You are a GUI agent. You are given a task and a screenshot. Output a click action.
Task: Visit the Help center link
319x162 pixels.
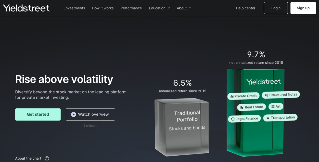point(245,8)
